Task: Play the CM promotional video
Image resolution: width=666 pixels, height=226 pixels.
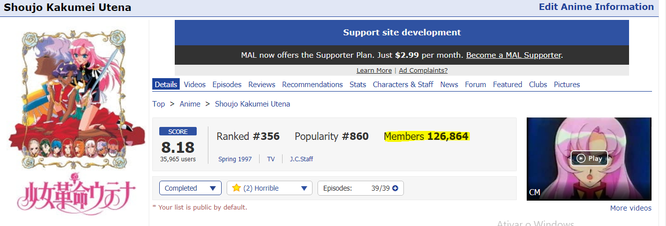Action: pos(589,158)
